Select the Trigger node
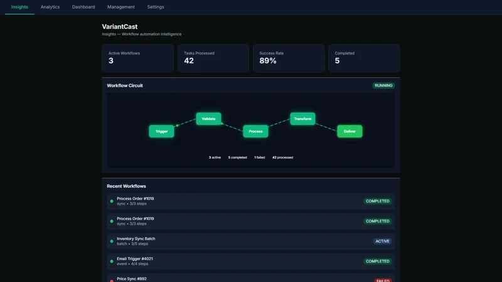Image resolution: width=502 pixels, height=282 pixels. [x=162, y=132]
